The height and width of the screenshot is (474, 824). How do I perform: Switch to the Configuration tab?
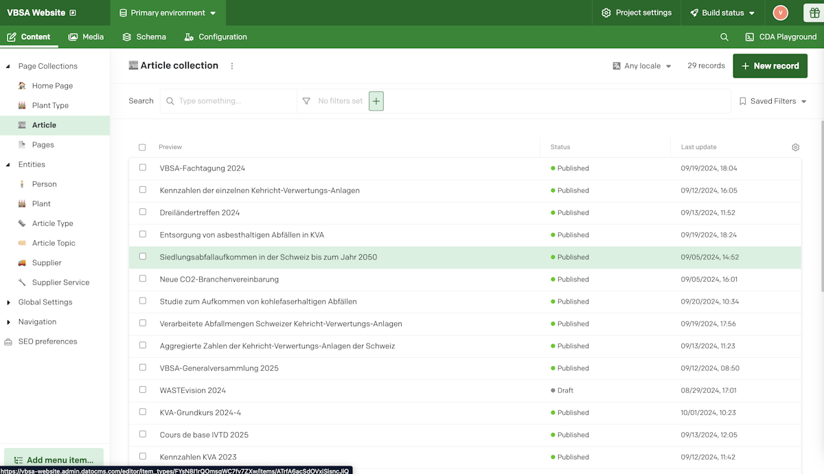click(216, 37)
